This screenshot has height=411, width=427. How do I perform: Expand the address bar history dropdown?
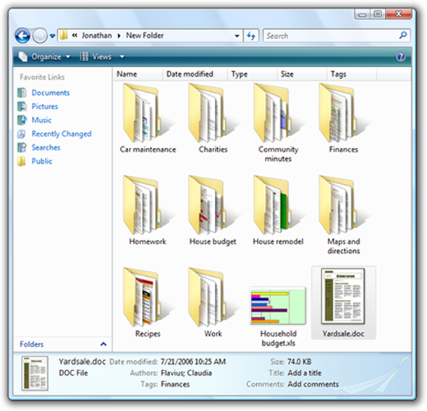tap(237, 36)
